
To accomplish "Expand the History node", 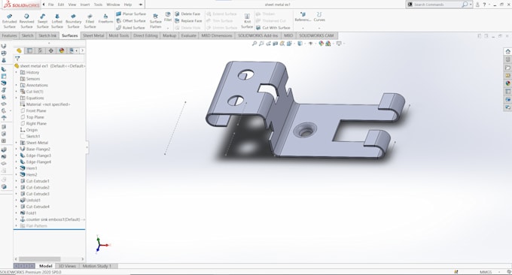I will tap(17, 72).
